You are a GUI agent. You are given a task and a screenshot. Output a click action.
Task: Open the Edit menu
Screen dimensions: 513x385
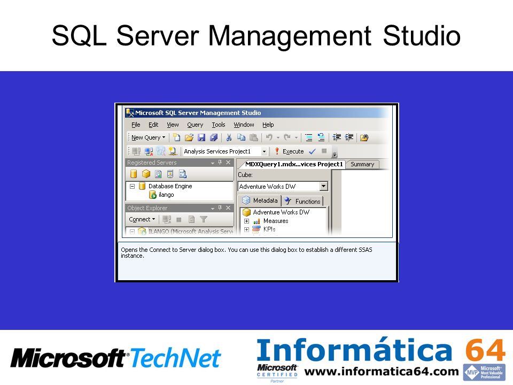pyautogui.click(x=153, y=125)
